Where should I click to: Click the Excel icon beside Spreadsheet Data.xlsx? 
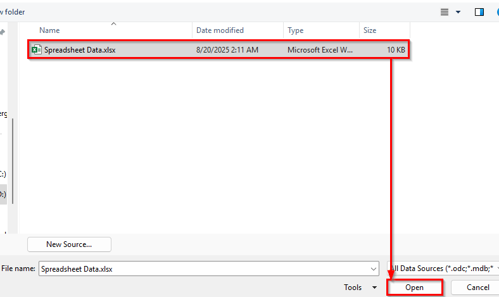(37, 50)
